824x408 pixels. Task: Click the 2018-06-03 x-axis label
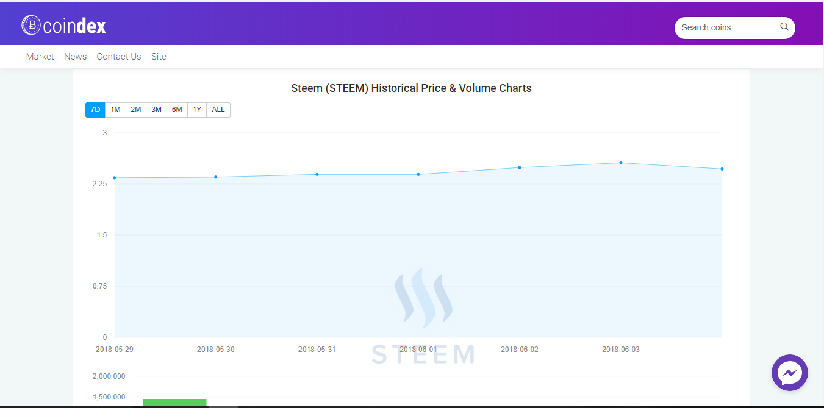(621, 350)
